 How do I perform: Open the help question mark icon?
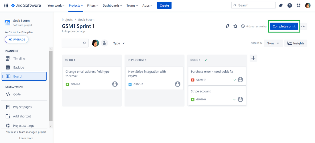[x=290, y=5]
